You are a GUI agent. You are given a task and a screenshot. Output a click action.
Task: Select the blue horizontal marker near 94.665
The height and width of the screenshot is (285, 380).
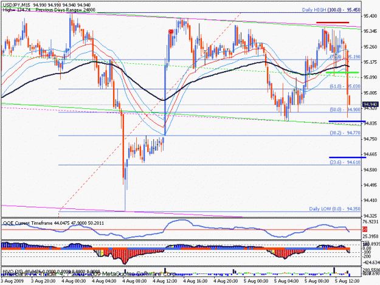pos(348,157)
